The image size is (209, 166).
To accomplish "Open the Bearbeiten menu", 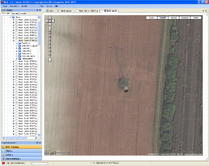I will click(14, 6).
